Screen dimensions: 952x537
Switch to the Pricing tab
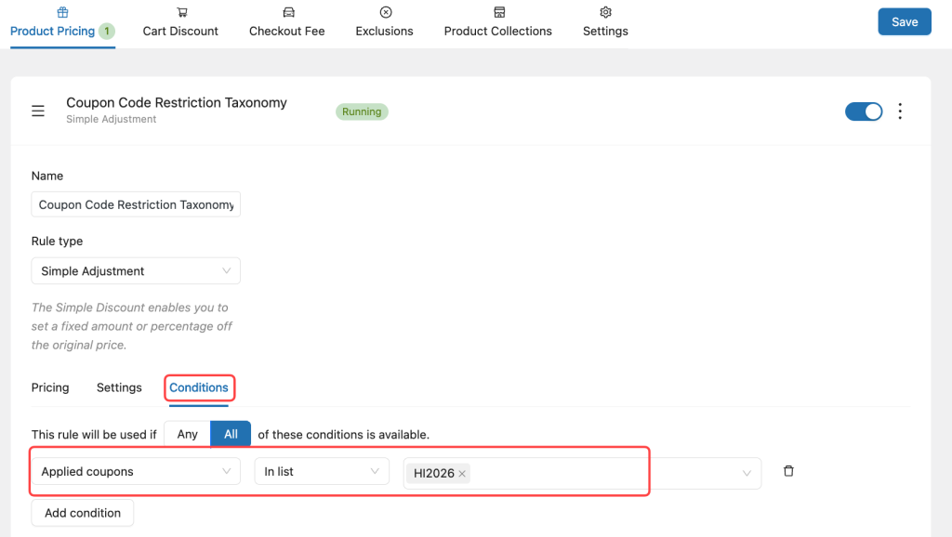[x=50, y=387]
